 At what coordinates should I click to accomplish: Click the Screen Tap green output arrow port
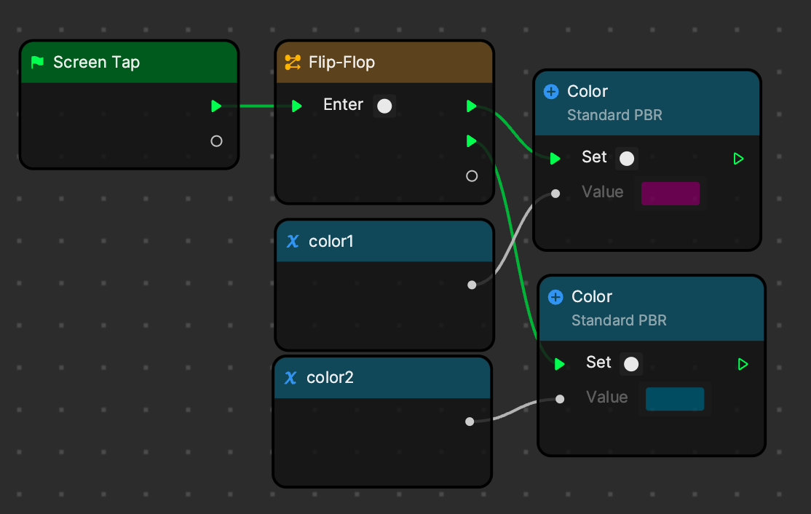coord(216,106)
